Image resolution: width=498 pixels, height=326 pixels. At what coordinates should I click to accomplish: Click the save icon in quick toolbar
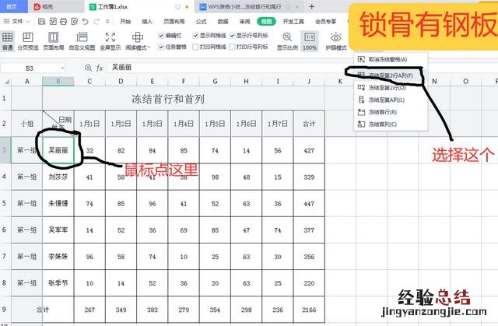[x=41, y=21]
